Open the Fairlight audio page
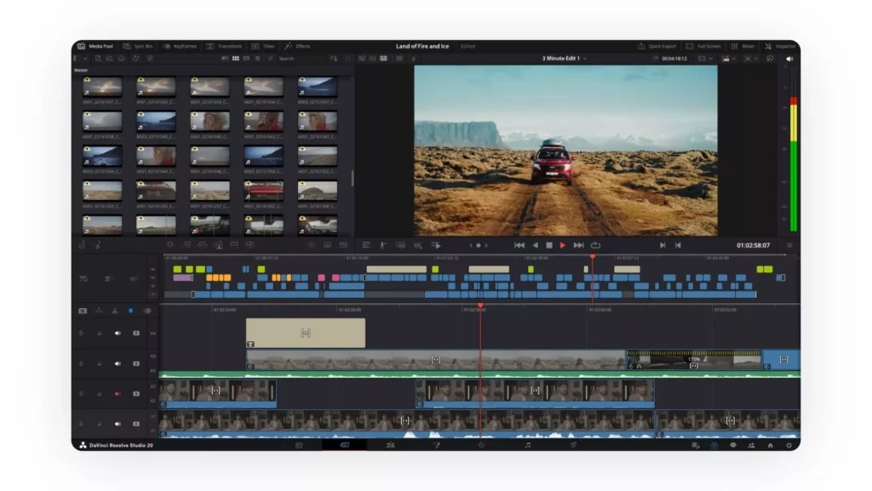The height and width of the screenshot is (491, 872). (x=528, y=447)
